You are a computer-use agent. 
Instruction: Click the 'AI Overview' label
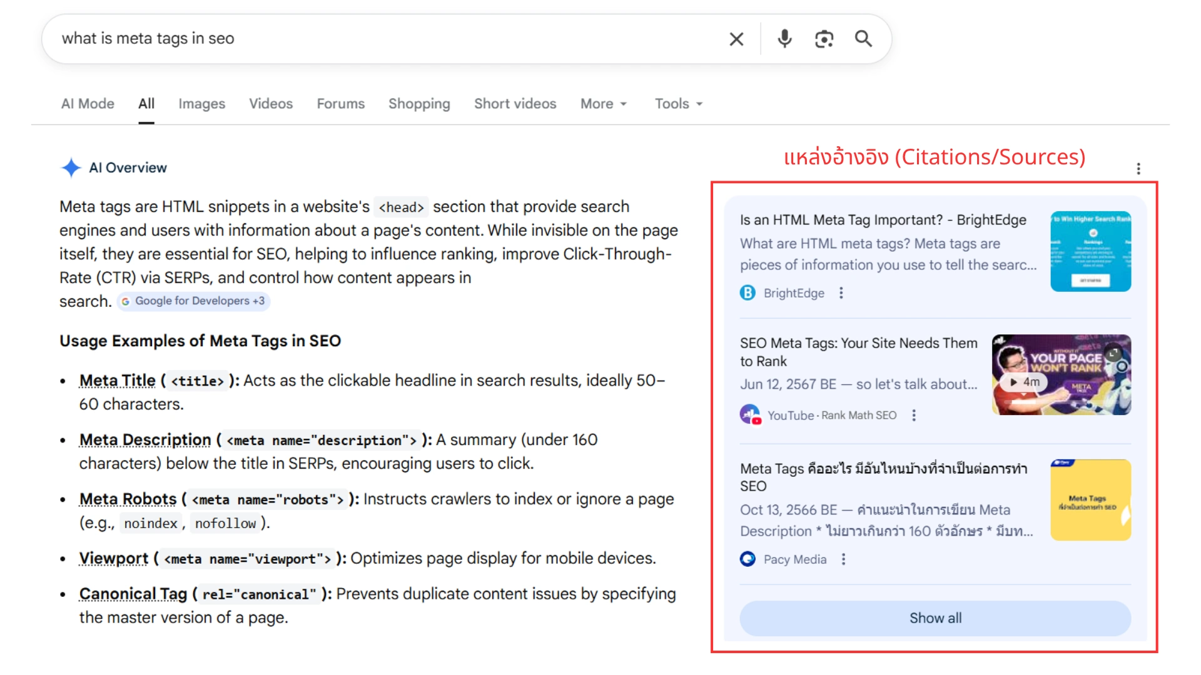128,167
